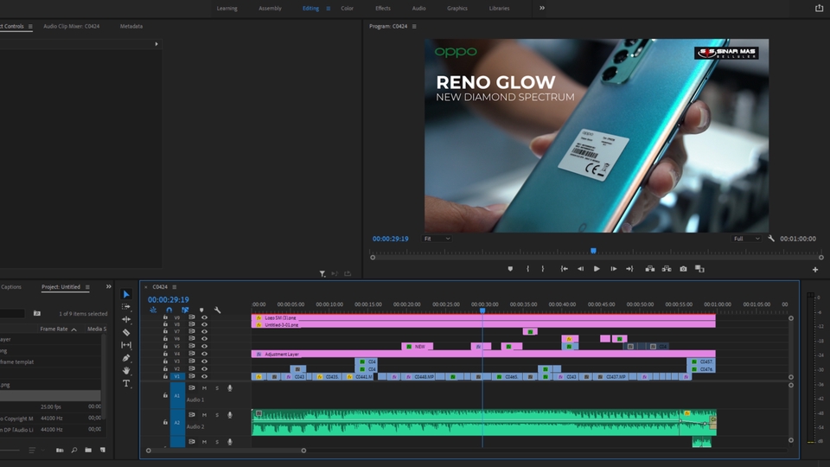The height and width of the screenshot is (467, 830).
Task: Open Program monitor settings wrench
Action: (x=771, y=239)
